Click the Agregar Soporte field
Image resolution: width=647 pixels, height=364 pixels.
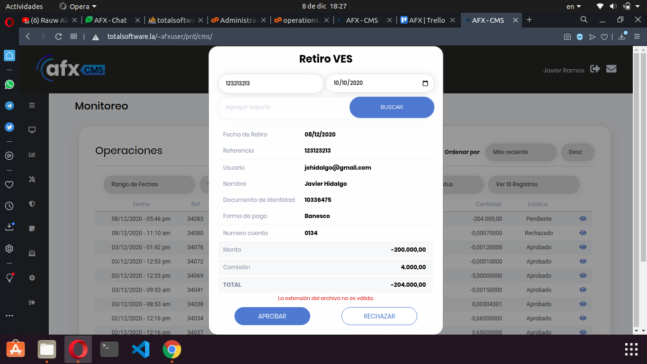[283, 107]
